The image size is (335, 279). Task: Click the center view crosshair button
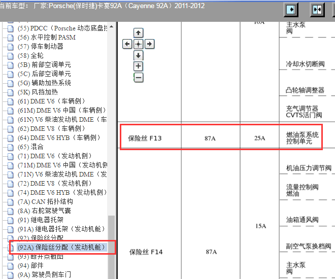(138, 44)
